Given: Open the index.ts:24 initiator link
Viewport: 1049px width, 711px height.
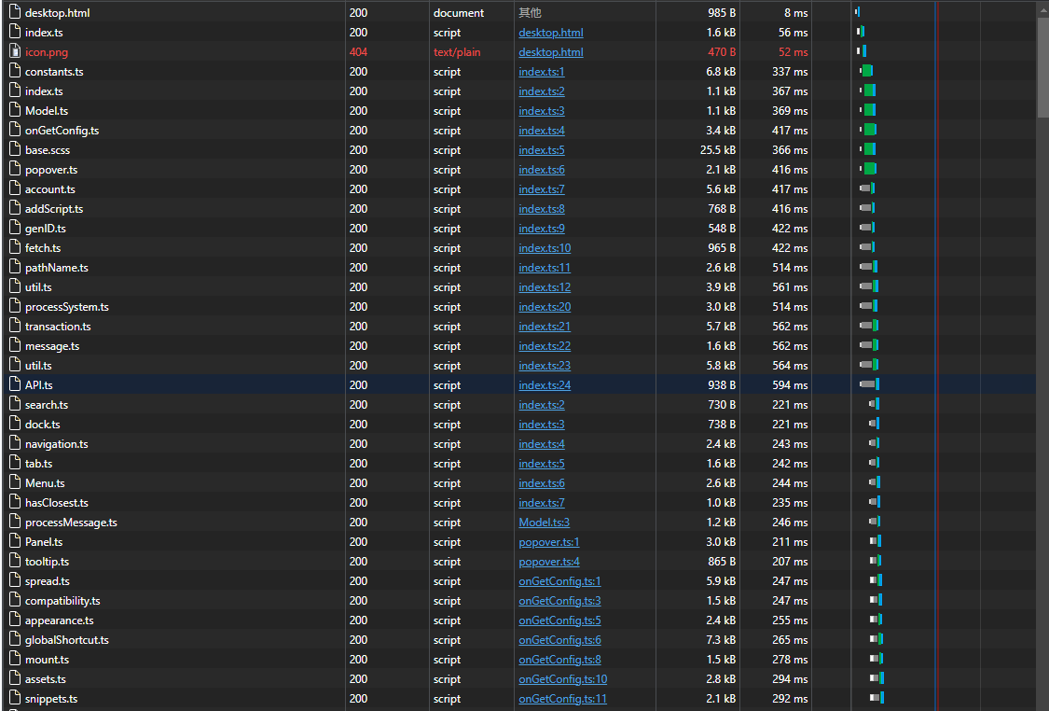Looking at the screenshot, I should [x=545, y=385].
